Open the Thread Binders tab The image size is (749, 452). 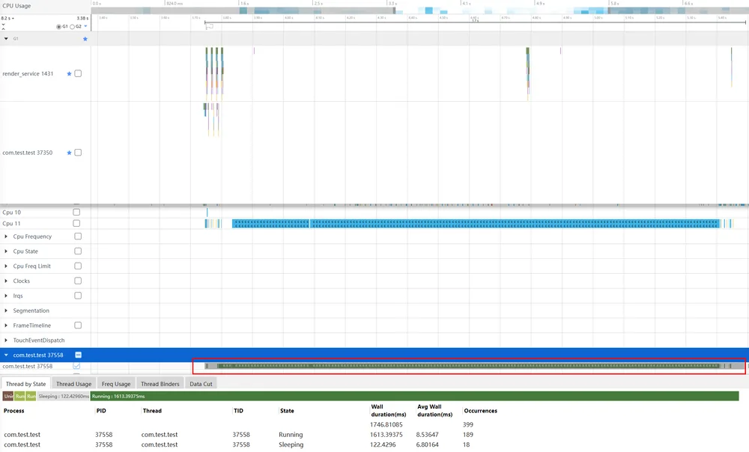pyautogui.click(x=160, y=384)
